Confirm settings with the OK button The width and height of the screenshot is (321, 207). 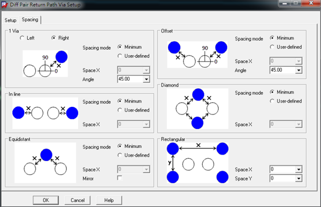(45, 200)
